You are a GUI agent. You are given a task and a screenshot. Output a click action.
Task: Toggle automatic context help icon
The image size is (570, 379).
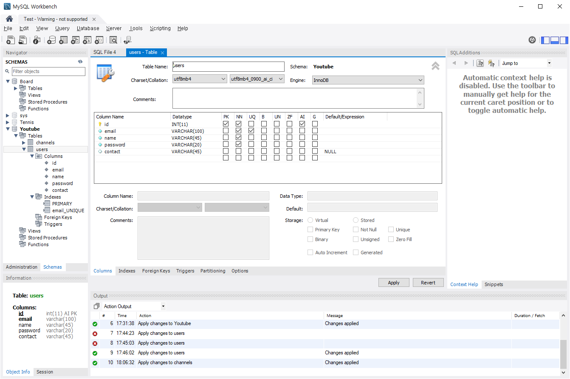(x=491, y=63)
